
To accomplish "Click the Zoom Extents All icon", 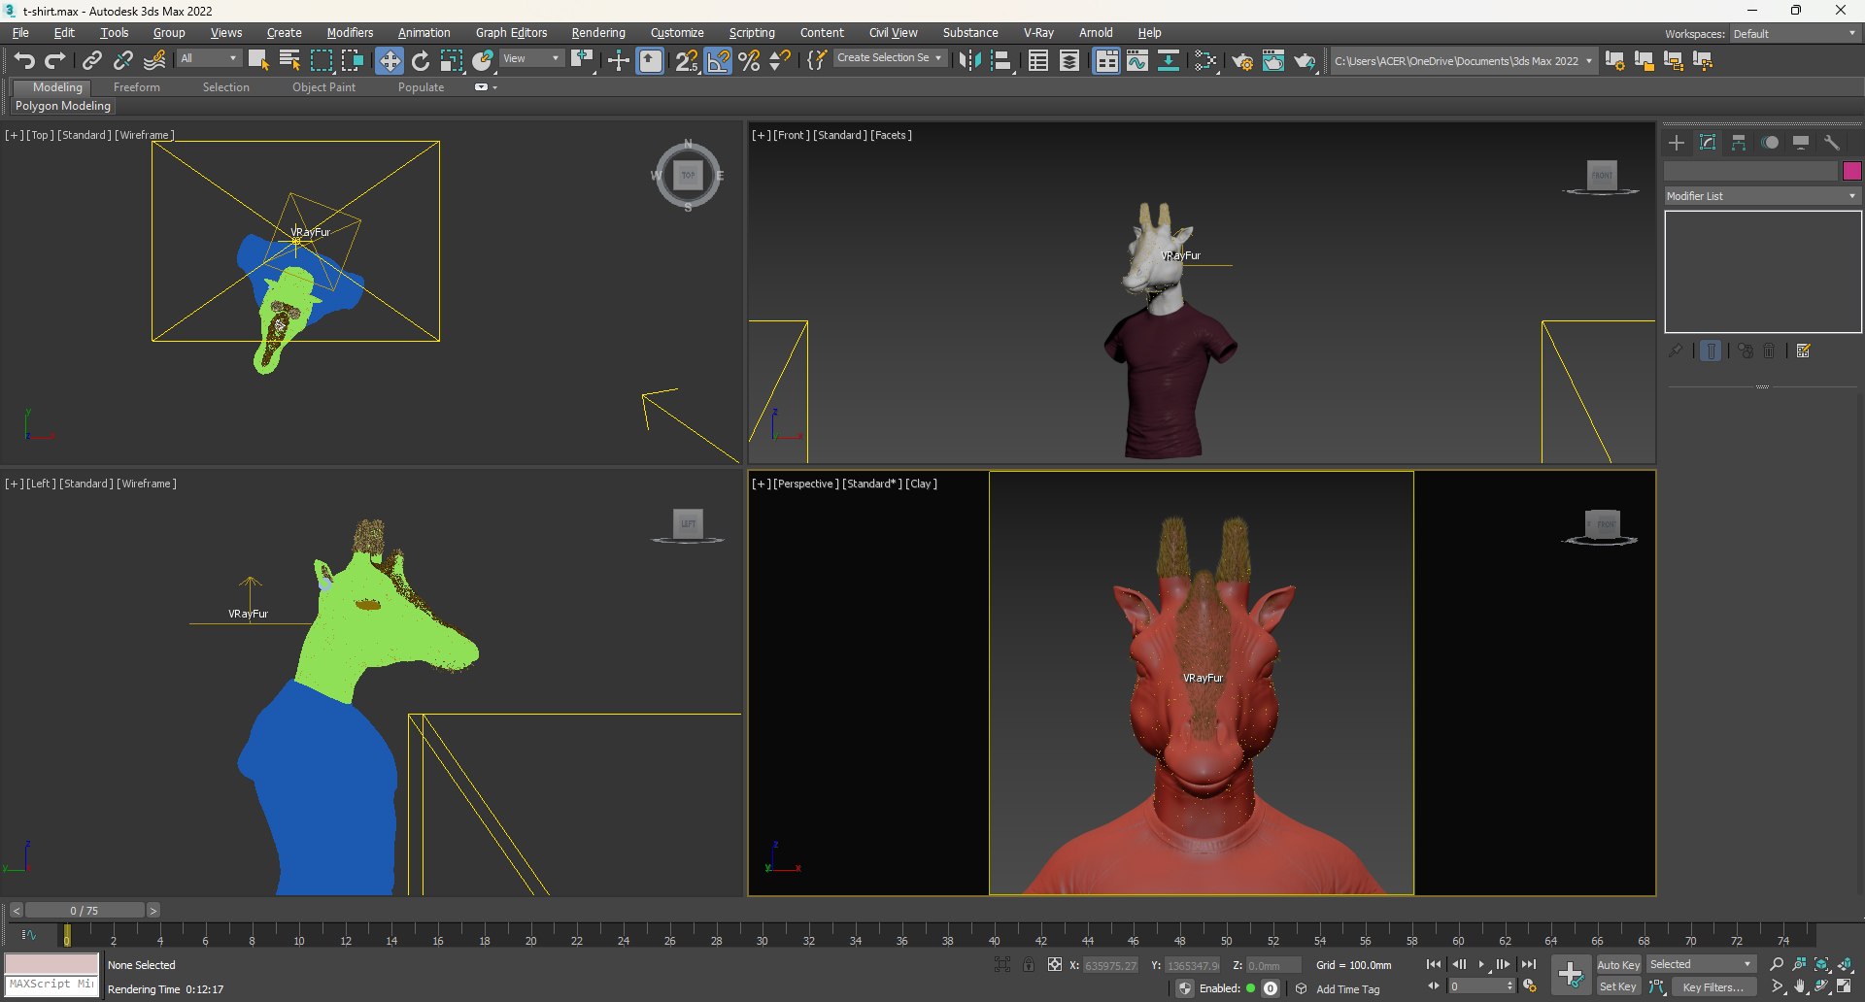I will (1846, 964).
